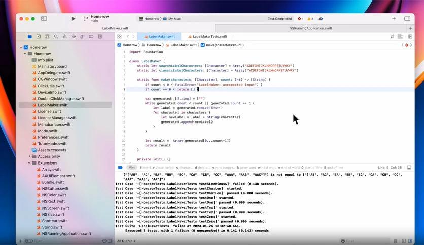424x245 pixels.
Task: Collapse the Extensions group
Action: tap(29, 163)
